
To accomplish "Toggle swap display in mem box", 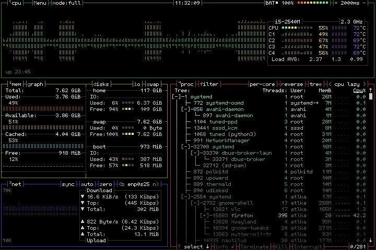I will tap(152, 84).
